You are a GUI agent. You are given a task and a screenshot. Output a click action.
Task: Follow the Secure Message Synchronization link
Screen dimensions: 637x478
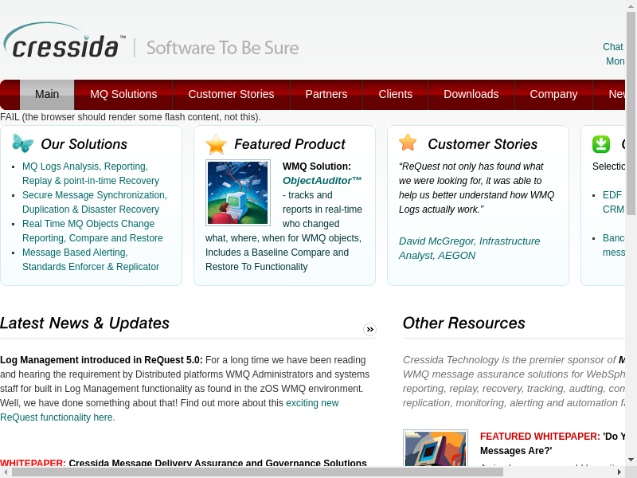94,195
